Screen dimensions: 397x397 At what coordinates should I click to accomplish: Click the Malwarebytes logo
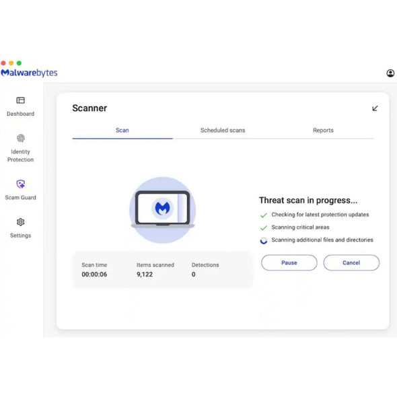[x=29, y=73]
